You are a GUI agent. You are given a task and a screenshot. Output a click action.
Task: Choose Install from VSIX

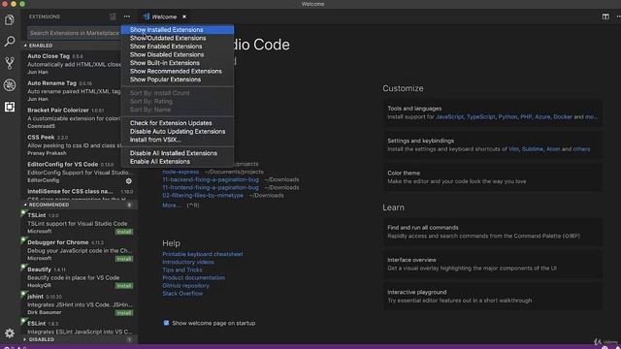[x=178, y=140]
